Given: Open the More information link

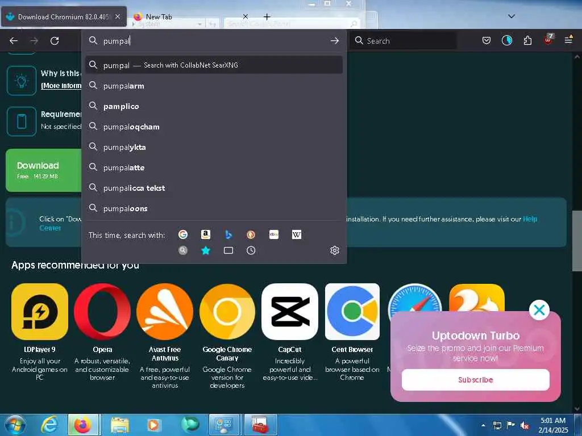Looking at the screenshot, I should (x=61, y=86).
